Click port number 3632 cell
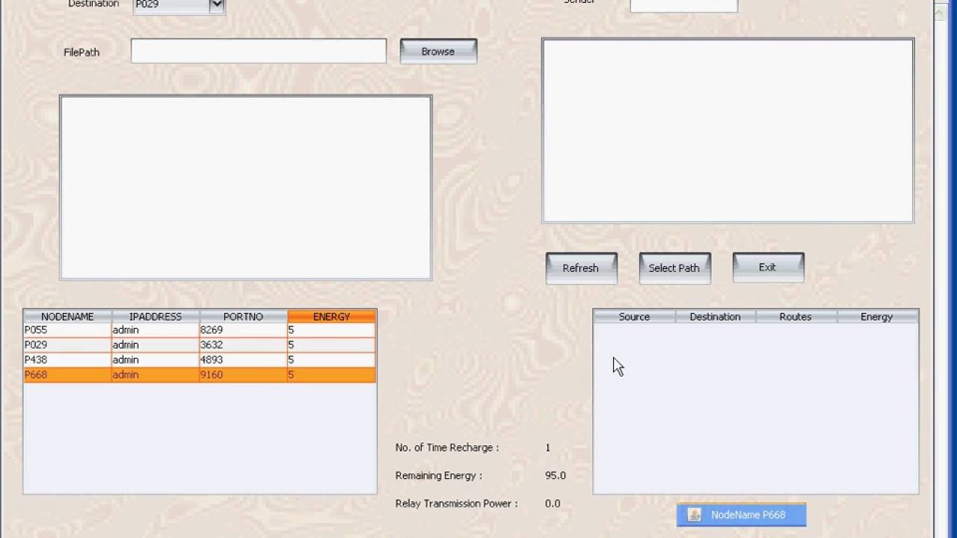Screen dimensions: 957x538 (x=243, y=345)
